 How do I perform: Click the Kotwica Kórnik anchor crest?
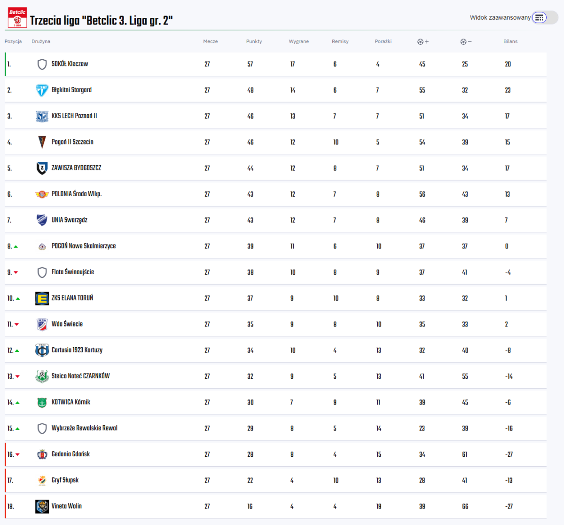tap(42, 402)
